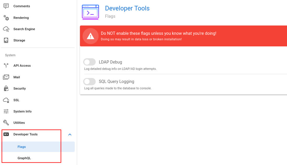Collapse the Developer Tools chevron
Image resolution: width=287 pixels, height=165 pixels.
point(70,134)
